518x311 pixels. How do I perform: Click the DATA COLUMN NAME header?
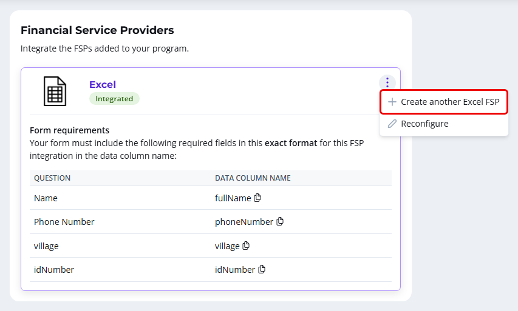[x=253, y=178]
